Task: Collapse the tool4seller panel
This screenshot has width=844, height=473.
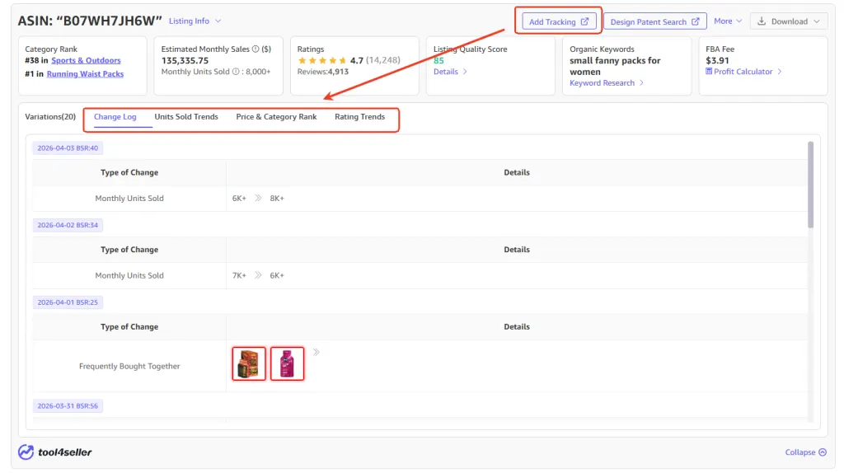Action: (x=806, y=452)
